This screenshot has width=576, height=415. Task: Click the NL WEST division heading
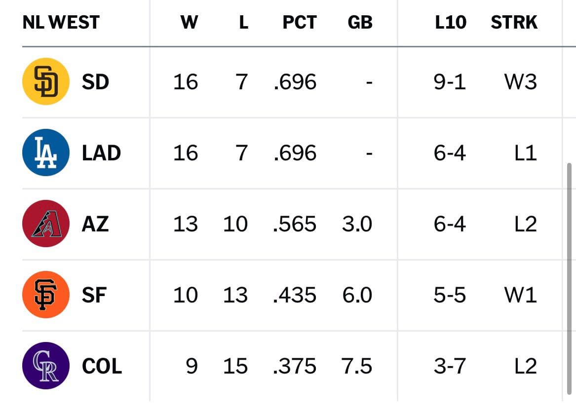[61, 22]
